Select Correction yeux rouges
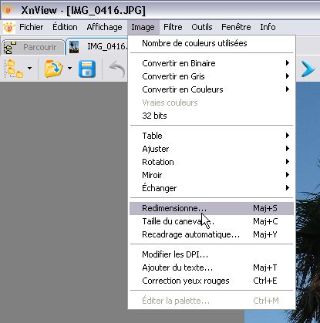The height and width of the screenshot is (323, 320). pos(211,281)
